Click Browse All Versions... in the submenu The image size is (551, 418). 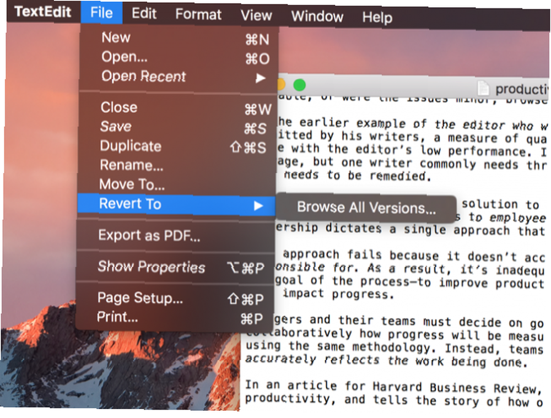click(366, 208)
